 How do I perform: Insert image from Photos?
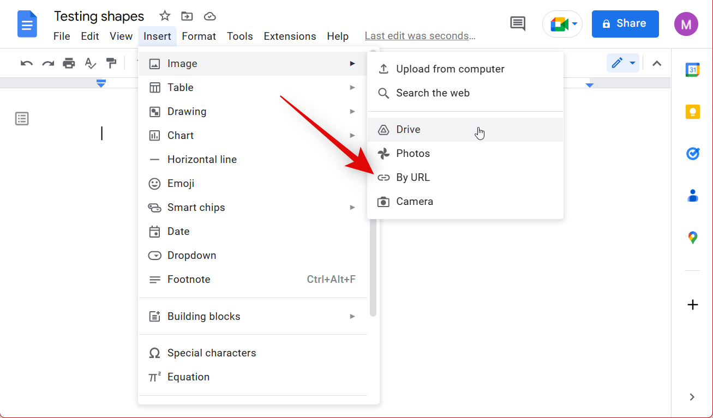tap(465, 154)
